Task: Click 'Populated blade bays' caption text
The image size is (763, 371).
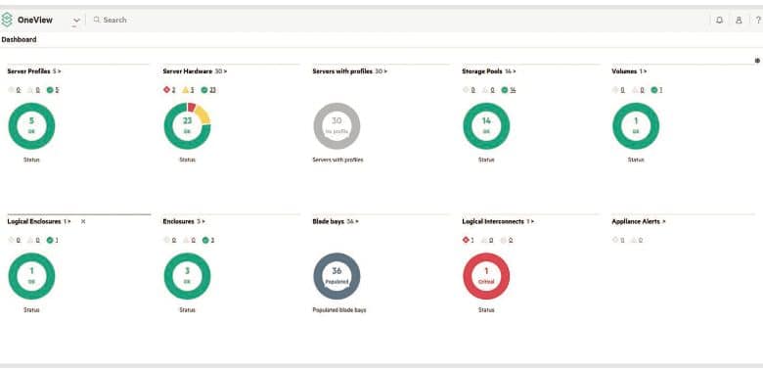Action: [x=339, y=310]
